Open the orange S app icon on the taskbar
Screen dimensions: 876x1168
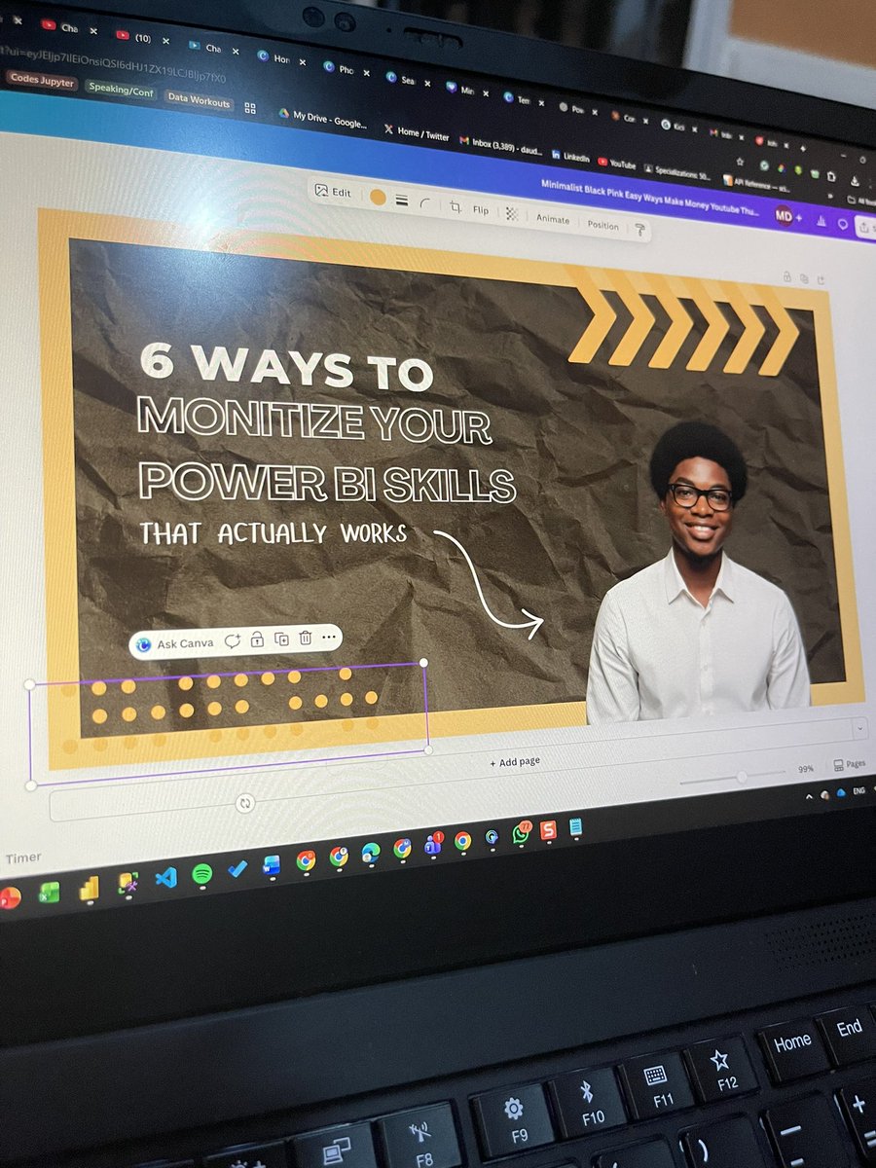pos(549,830)
